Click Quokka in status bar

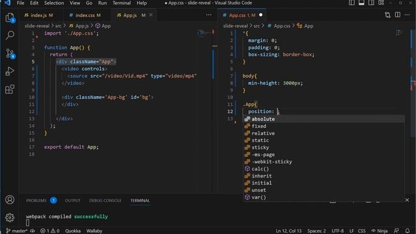tap(73, 231)
